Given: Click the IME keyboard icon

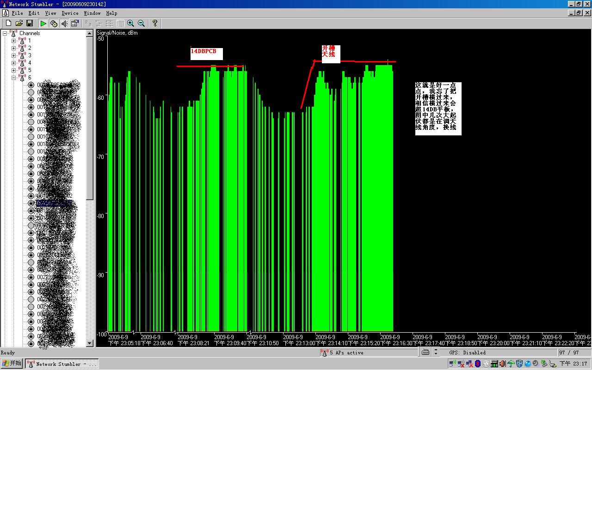Looking at the screenshot, I should (425, 352).
